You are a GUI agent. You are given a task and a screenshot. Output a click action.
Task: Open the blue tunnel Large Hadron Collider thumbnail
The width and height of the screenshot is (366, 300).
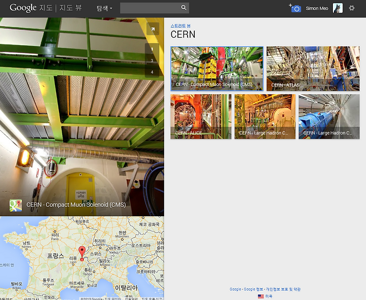pos(329,117)
